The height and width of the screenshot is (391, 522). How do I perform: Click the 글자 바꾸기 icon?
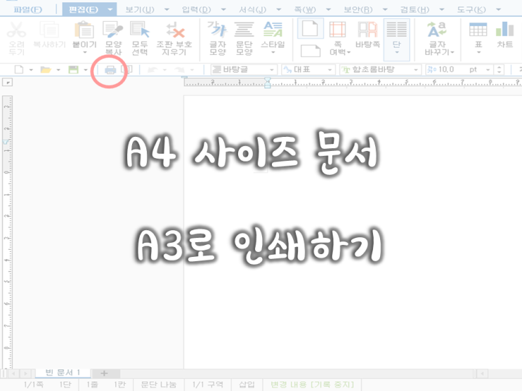(437, 29)
